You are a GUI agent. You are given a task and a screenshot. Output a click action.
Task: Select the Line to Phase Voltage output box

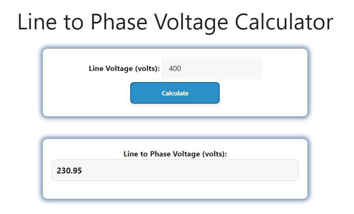[x=175, y=170]
